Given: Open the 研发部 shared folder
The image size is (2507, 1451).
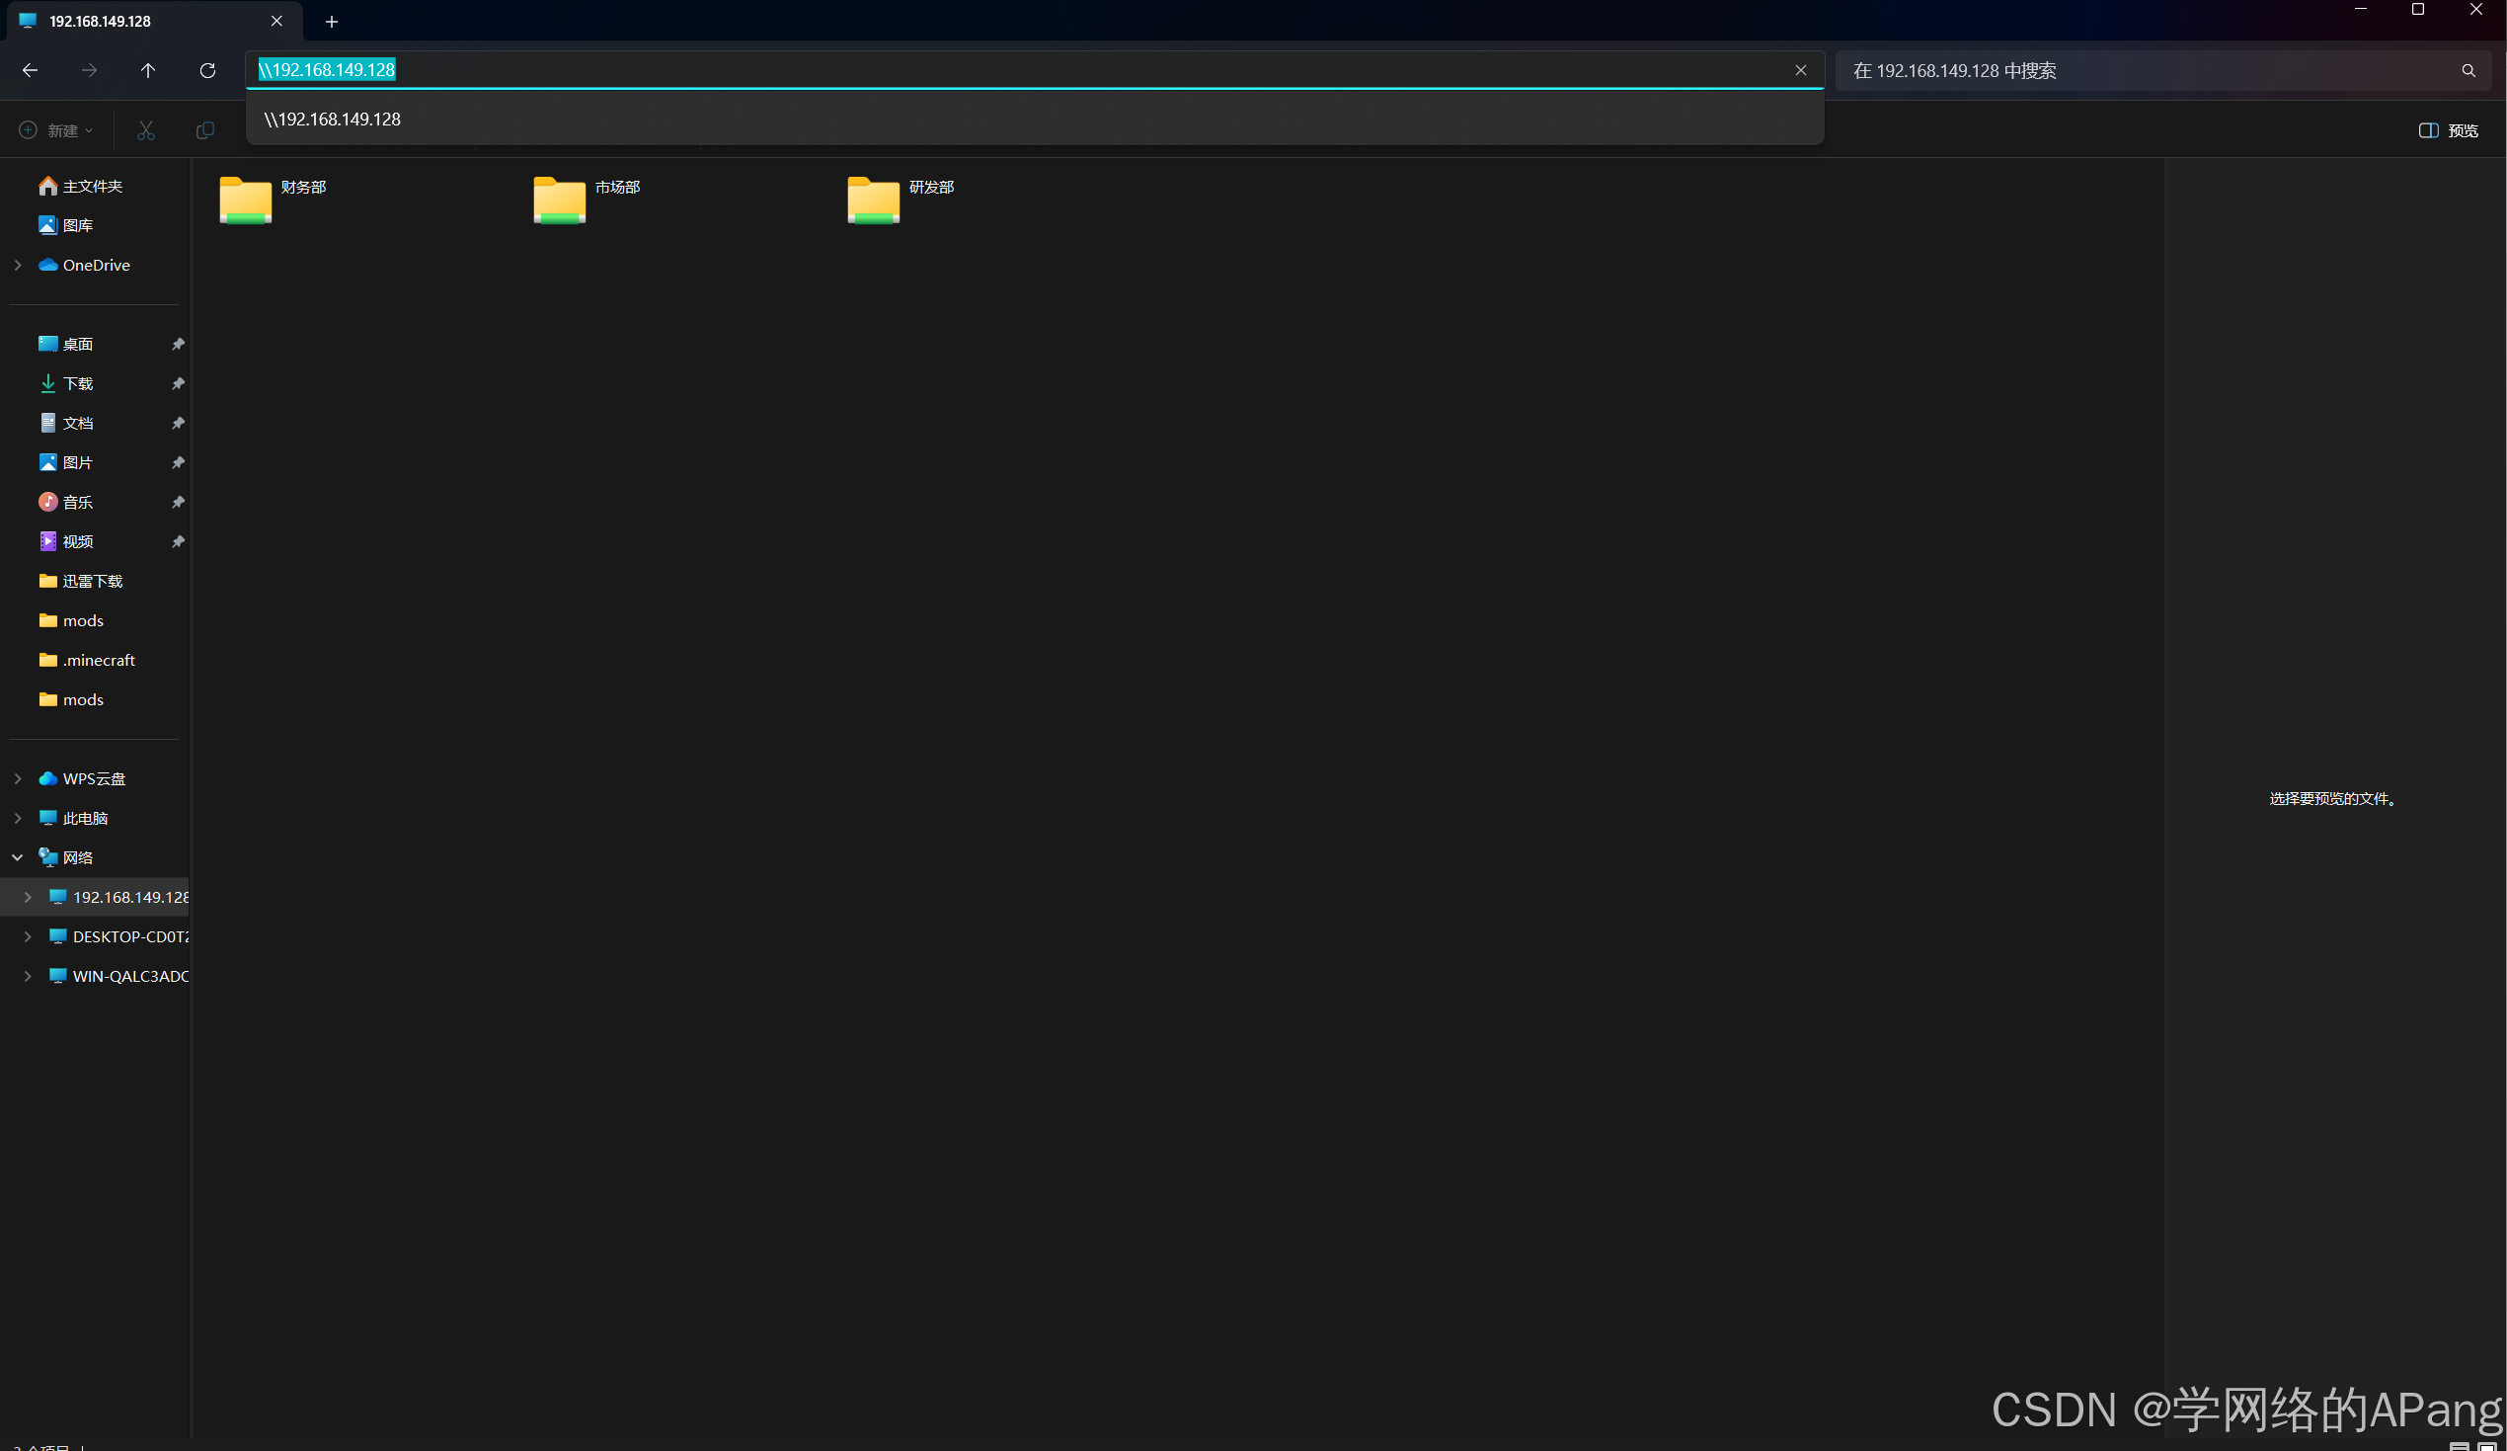Looking at the screenshot, I should [874, 200].
